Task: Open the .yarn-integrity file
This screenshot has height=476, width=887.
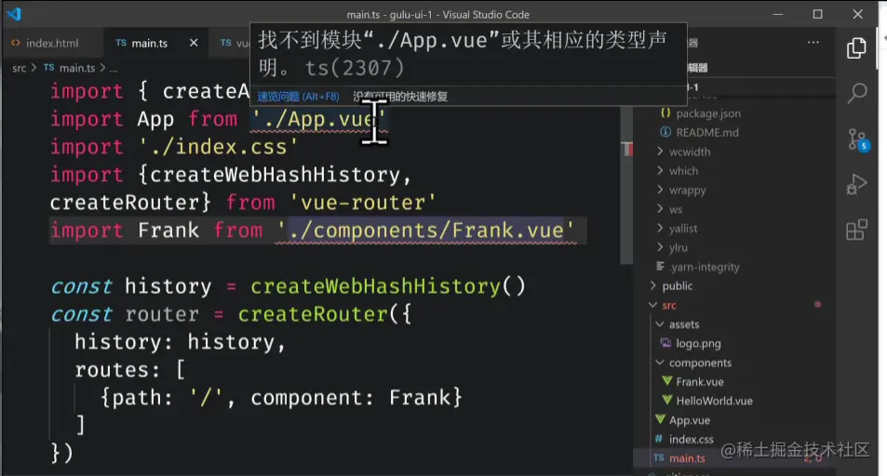Action: pos(705,268)
